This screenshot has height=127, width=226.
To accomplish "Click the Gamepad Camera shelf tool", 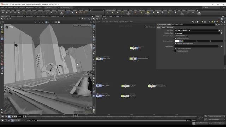I will coord(198,13).
